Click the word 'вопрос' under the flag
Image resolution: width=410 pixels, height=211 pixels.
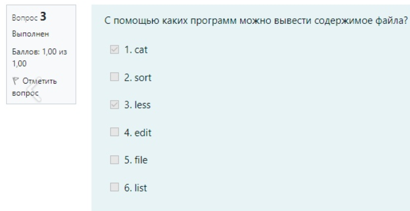click(25, 93)
